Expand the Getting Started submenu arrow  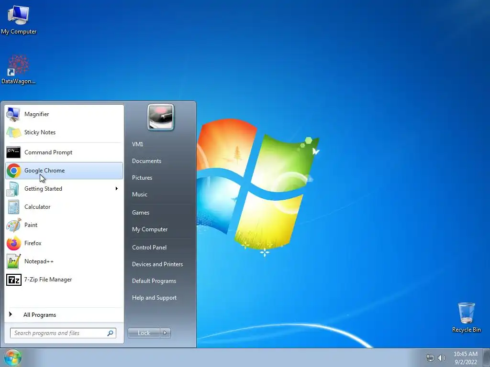tap(117, 188)
